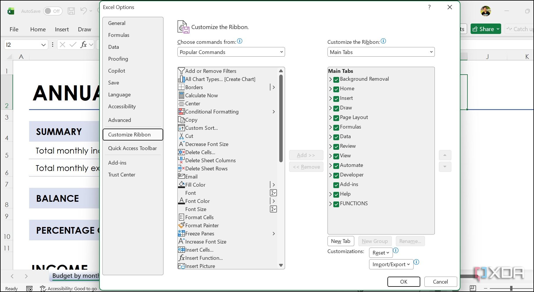
Task: Select the Conditional Formatting command
Action: (x=227, y=112)
